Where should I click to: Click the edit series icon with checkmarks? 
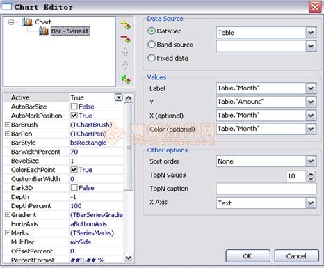pos(126,79)
